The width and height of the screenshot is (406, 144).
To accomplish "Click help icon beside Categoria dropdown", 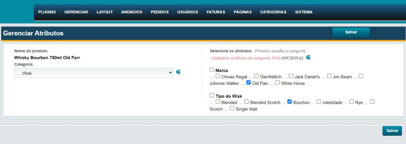I will [178, 72].
